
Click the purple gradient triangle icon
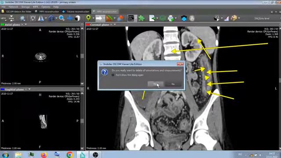(227, 18)
